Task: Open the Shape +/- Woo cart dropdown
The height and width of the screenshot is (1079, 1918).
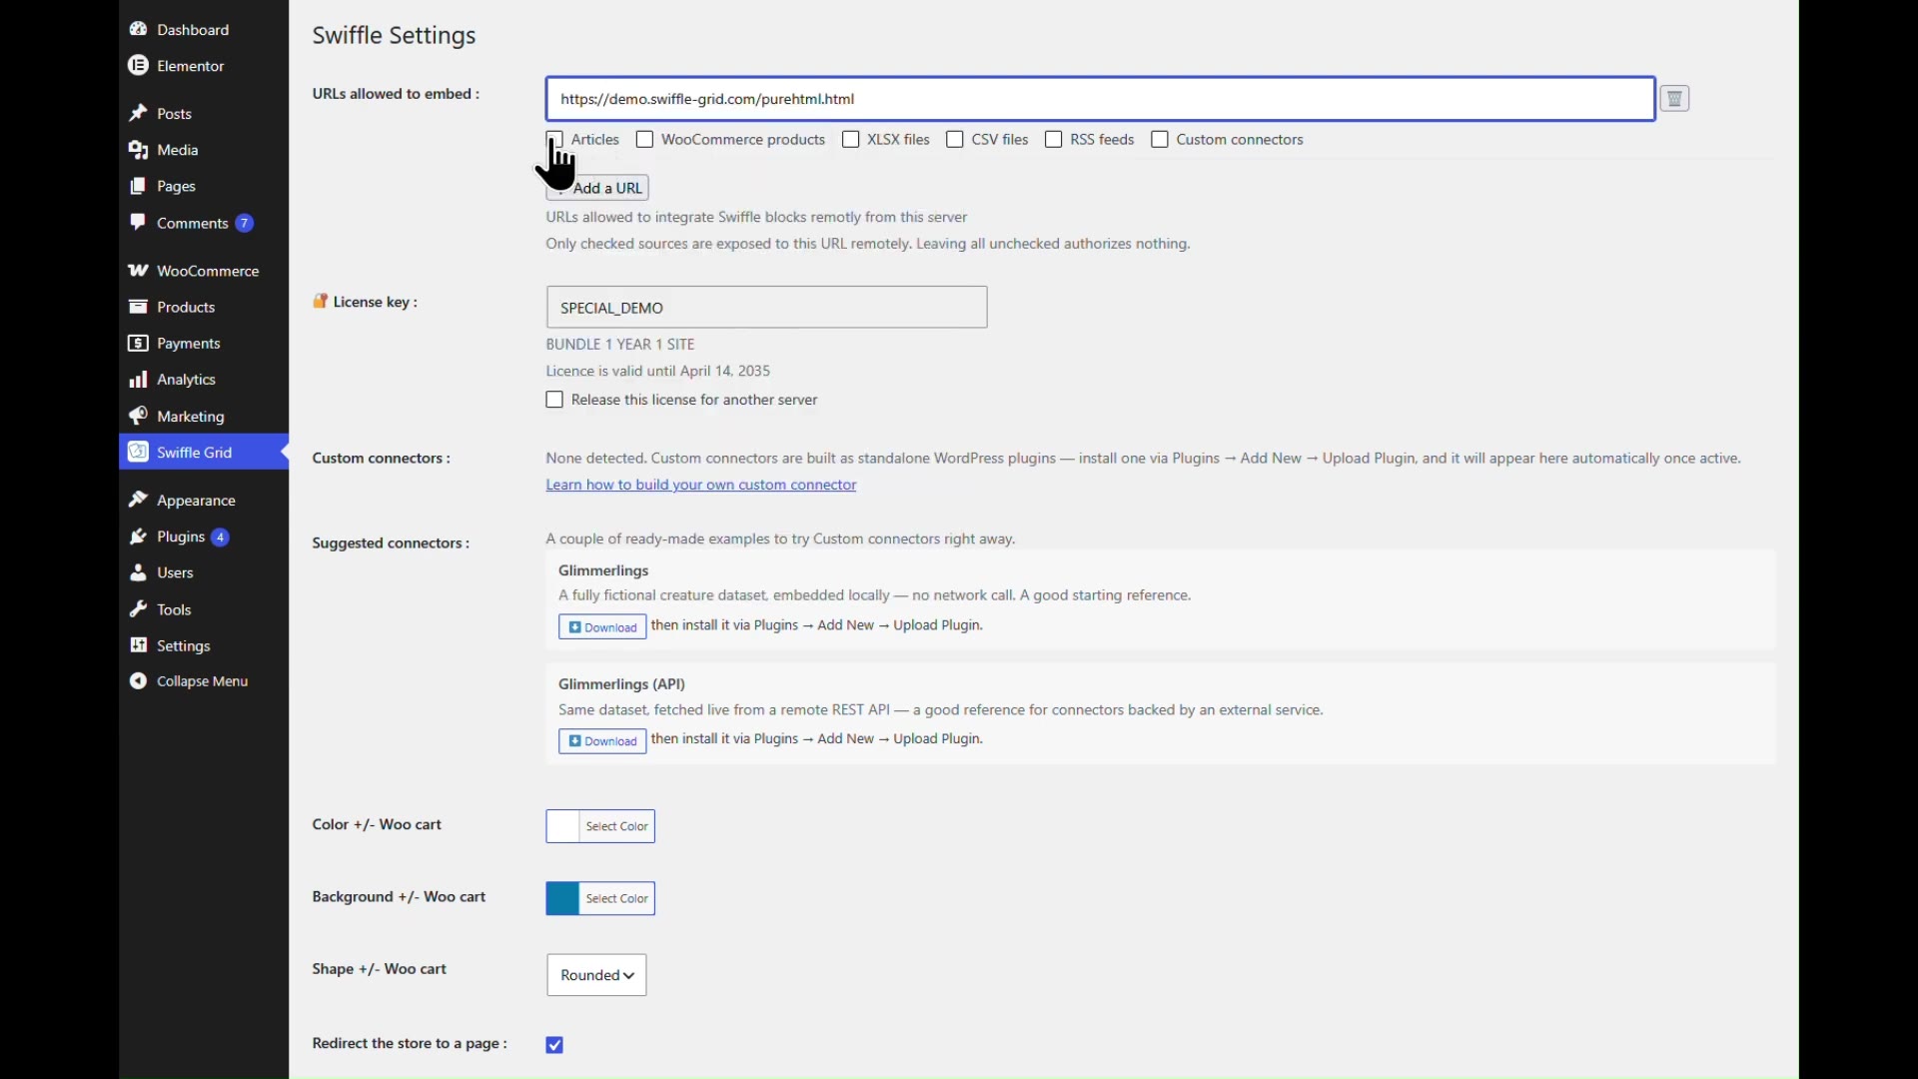Action: click(x=597, y=975)
